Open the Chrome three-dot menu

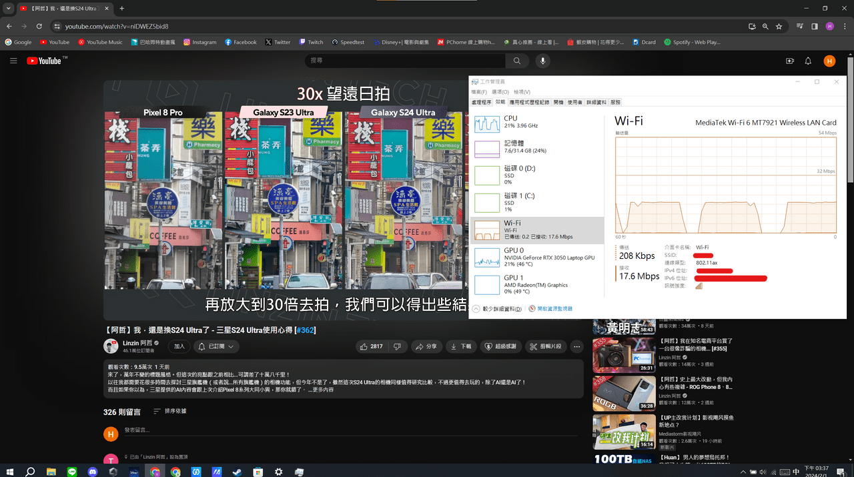click(844, 26)
